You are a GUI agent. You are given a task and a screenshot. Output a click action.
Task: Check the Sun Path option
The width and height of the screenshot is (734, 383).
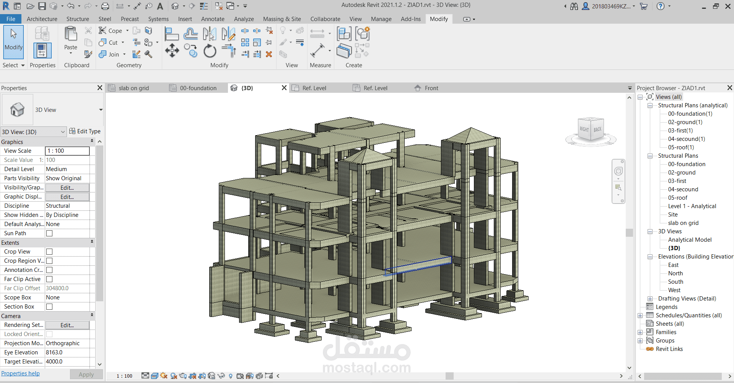pos(49,233)
